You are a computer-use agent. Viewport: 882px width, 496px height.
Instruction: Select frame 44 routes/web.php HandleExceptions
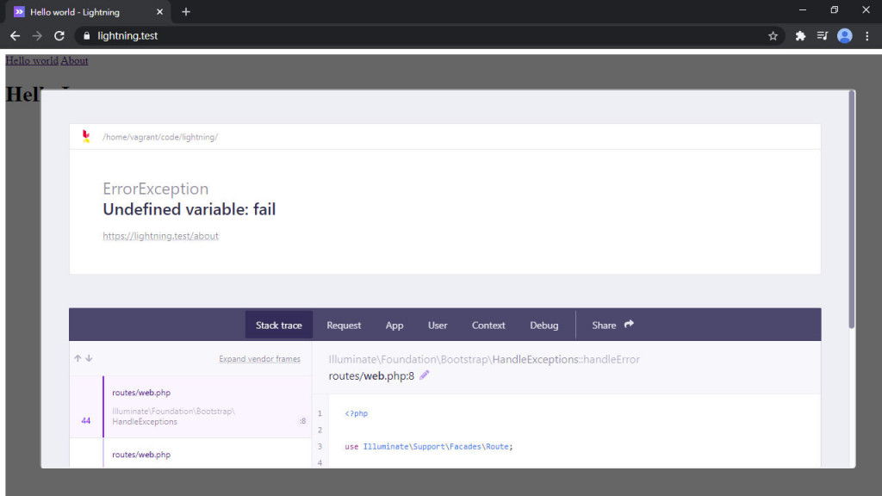190,407
